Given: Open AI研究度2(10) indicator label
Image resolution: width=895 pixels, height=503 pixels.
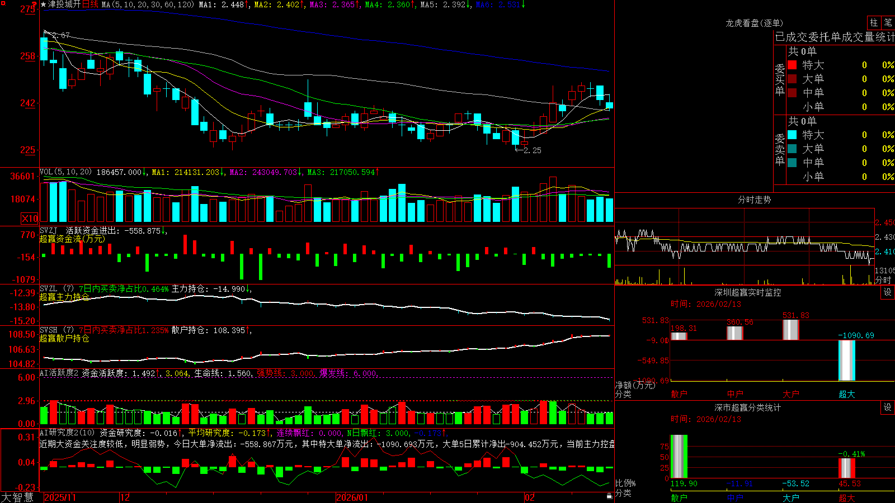Looking at the screenshot, I should pos(68,433).
